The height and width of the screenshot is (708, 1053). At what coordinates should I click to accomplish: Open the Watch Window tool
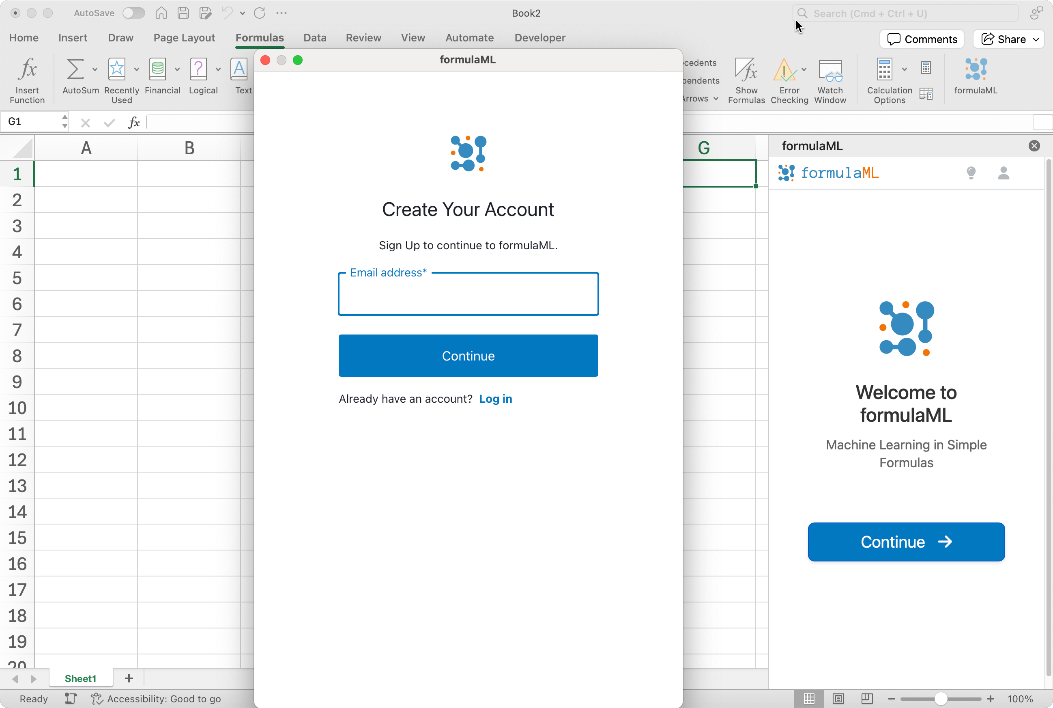pos(830,70)
